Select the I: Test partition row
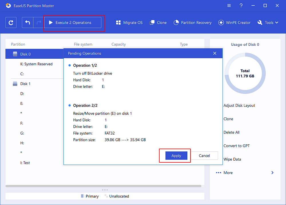The width and height of the screenshot is (286, 205). [25, 163]
